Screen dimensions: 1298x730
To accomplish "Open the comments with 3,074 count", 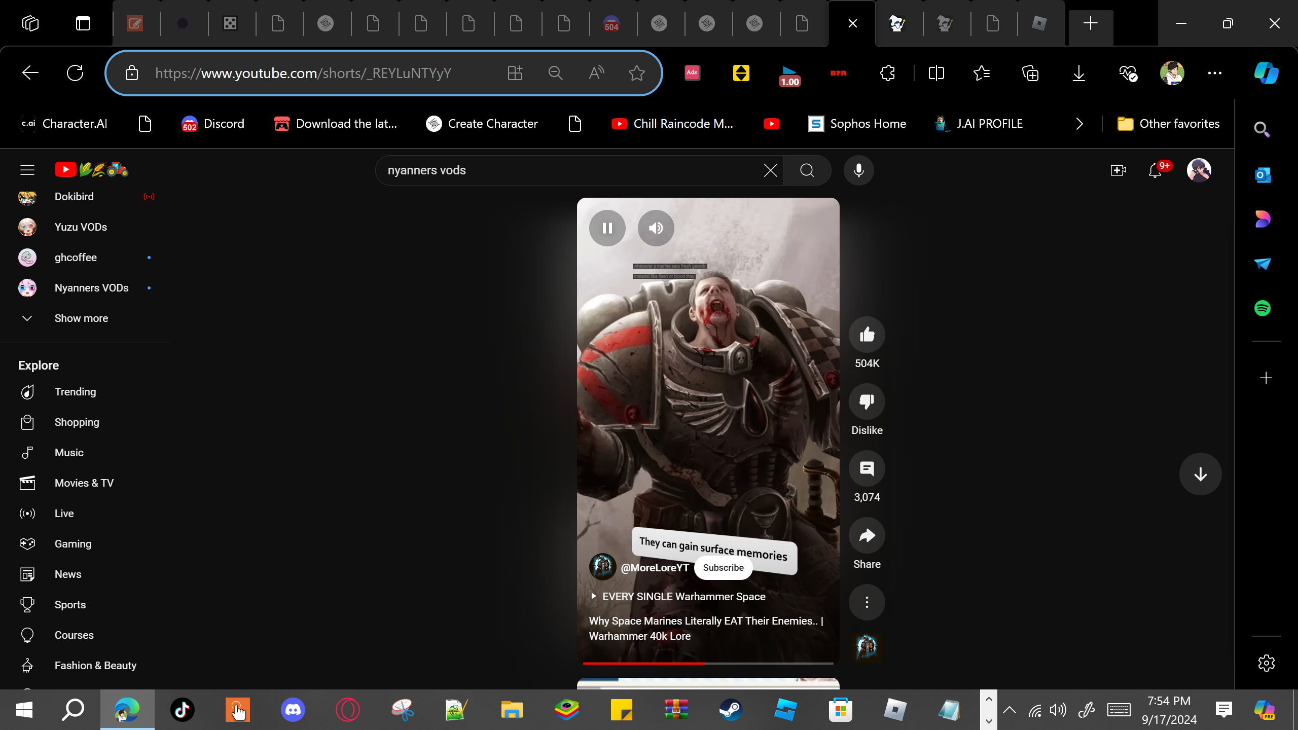I will click(867, 469).
